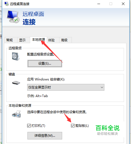Toggle the 打印机(T) printer checkbox
This screenshot has width=131, height=144.
point(29,125)
